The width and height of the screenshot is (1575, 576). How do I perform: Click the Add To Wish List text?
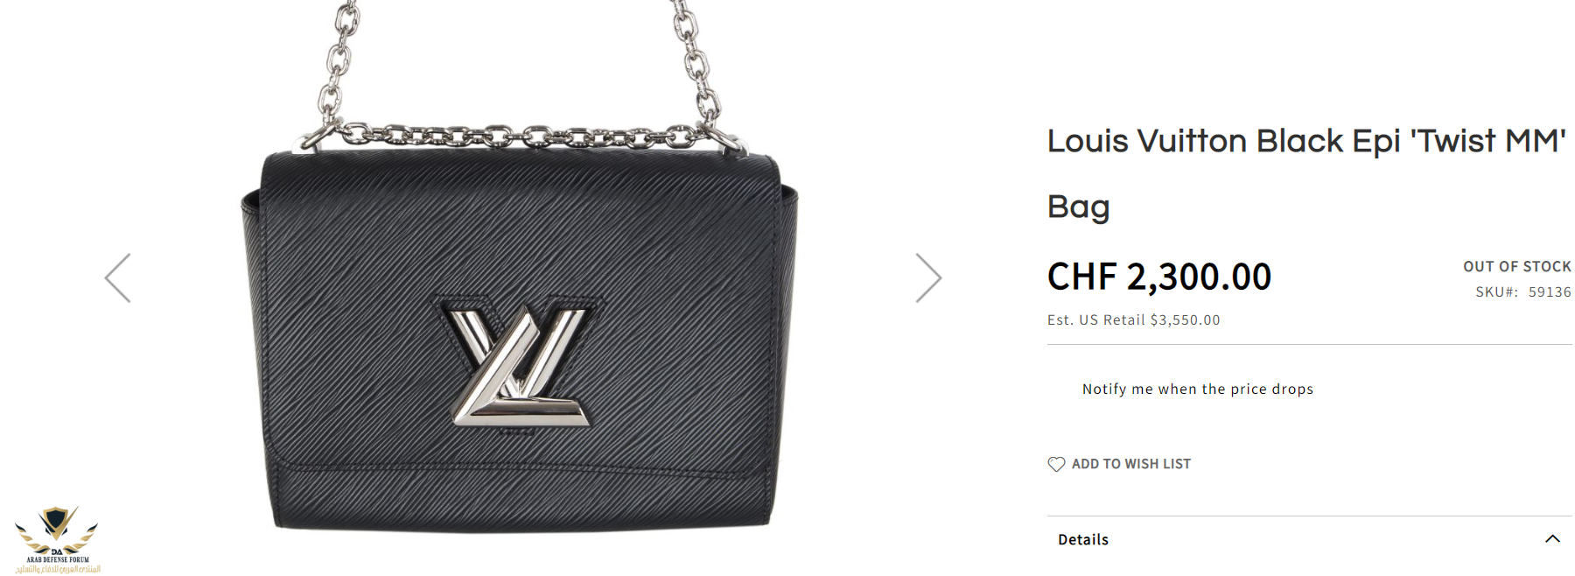point(1131,464)
